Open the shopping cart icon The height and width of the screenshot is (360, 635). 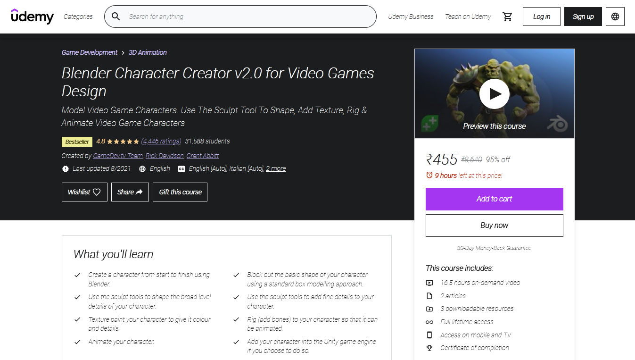coord(507,17)
